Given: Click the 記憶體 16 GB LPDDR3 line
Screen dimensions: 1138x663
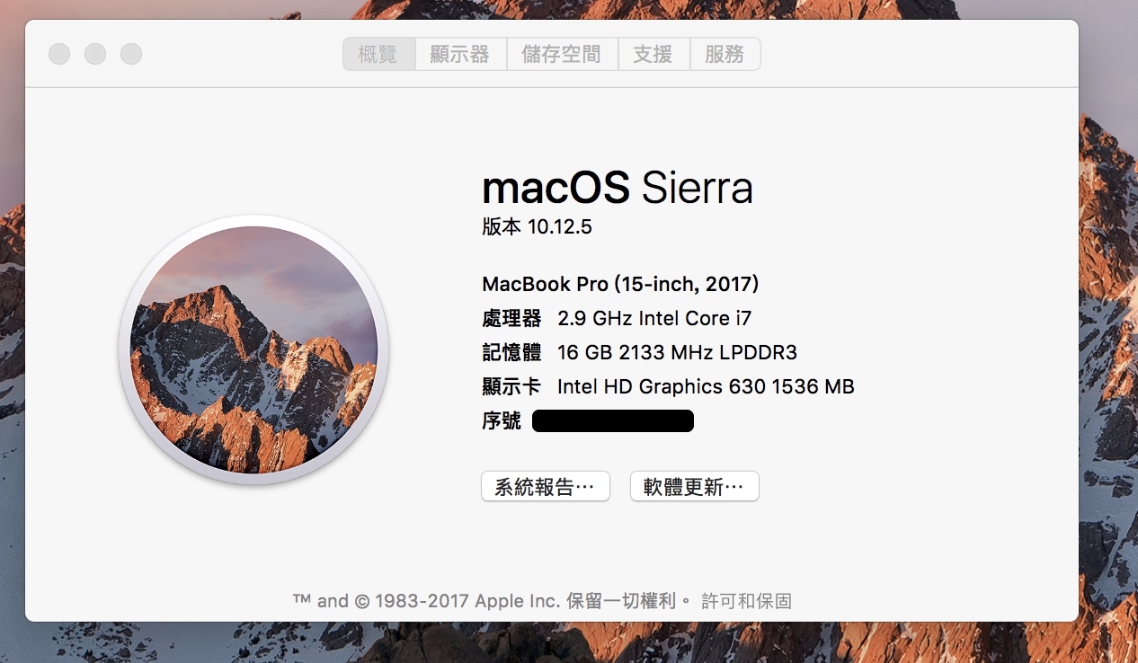Looking at the screenshot, I should [x=640, y=352].
